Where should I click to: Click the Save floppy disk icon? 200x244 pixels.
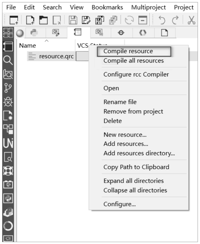(73, 20)
